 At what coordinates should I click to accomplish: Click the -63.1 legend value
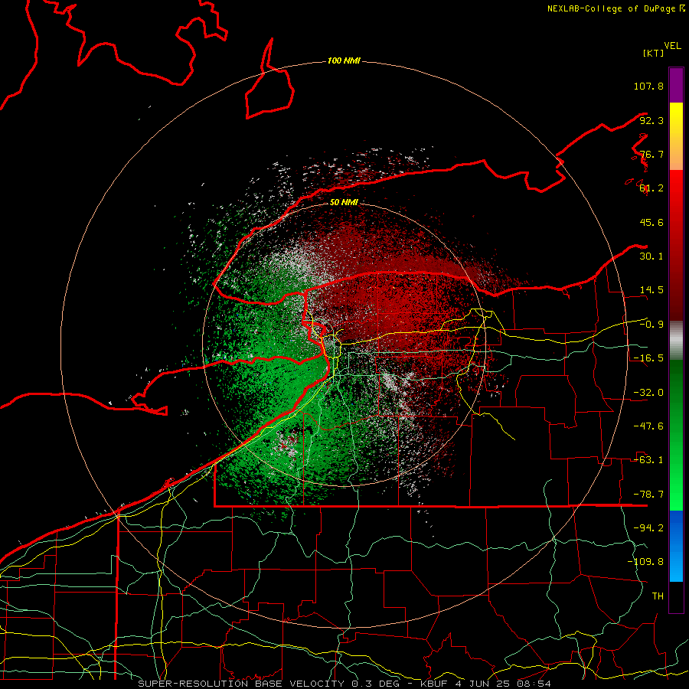648,460
